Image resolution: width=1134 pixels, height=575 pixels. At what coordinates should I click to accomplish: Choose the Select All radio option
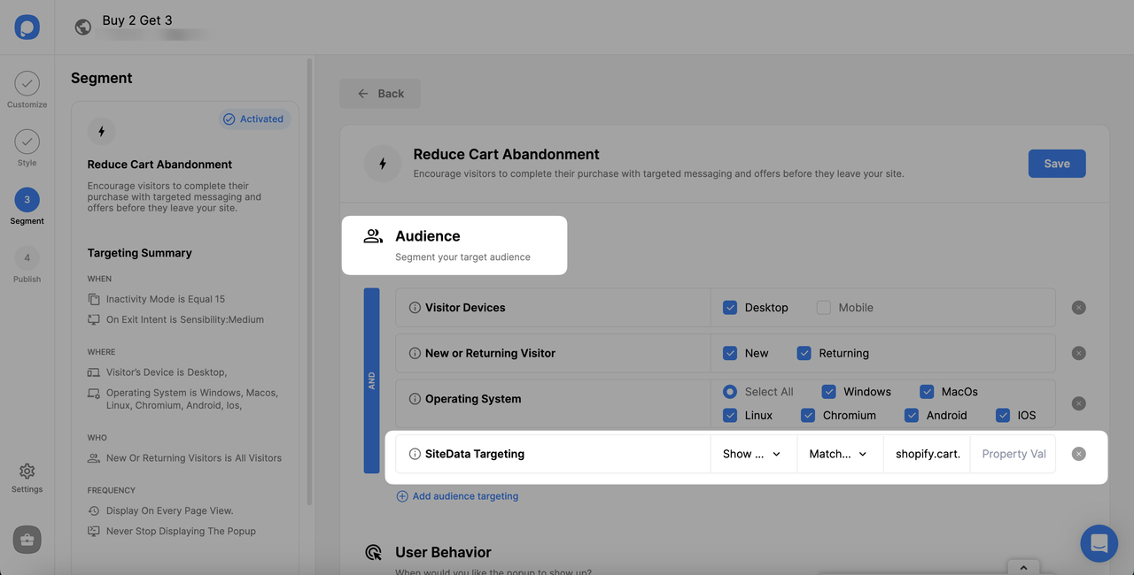coord(730,392)
